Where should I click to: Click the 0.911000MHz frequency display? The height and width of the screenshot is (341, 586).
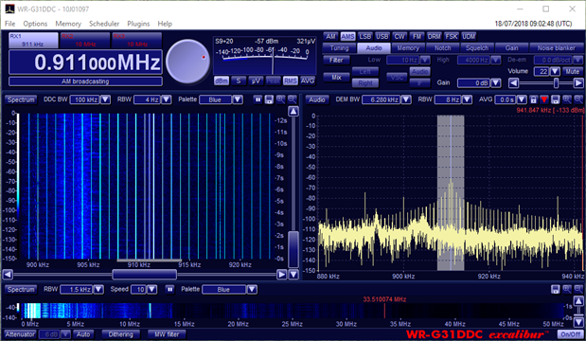tap(85, 63)
